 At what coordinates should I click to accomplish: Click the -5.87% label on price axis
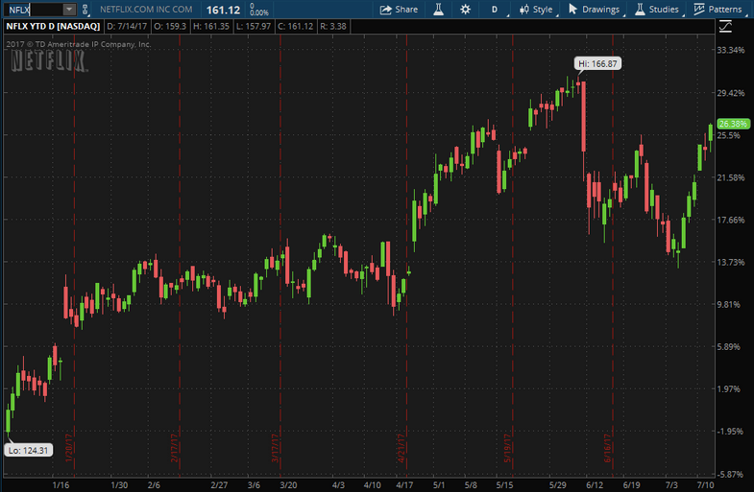point(730,474)
